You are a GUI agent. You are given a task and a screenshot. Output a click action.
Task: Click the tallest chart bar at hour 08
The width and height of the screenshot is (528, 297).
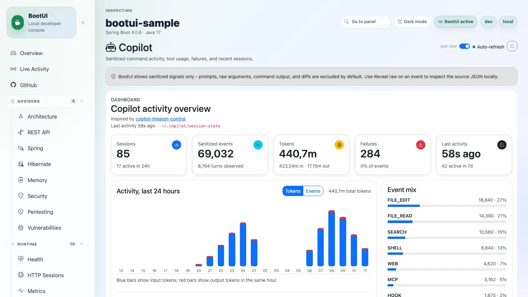332,238
